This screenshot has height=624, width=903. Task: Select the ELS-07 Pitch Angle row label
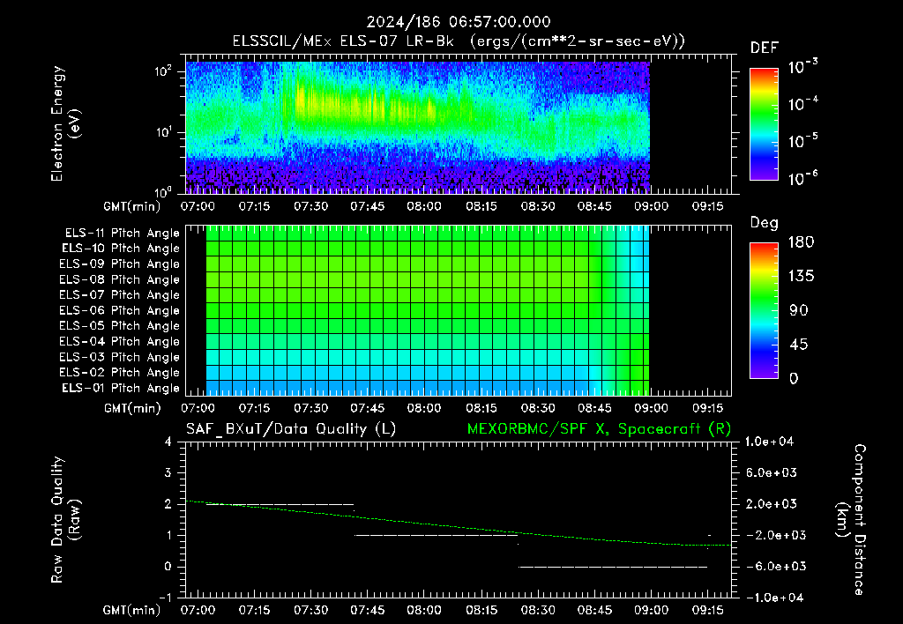click(x=119, y=295)
